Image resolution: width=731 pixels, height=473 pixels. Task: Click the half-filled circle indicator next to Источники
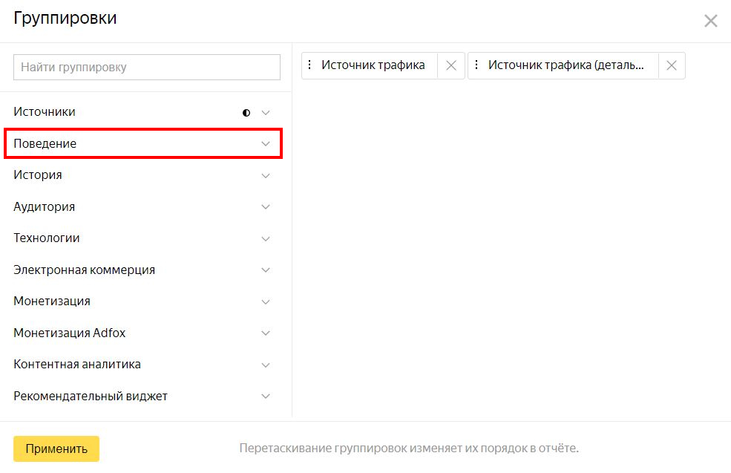pos(246,113)
